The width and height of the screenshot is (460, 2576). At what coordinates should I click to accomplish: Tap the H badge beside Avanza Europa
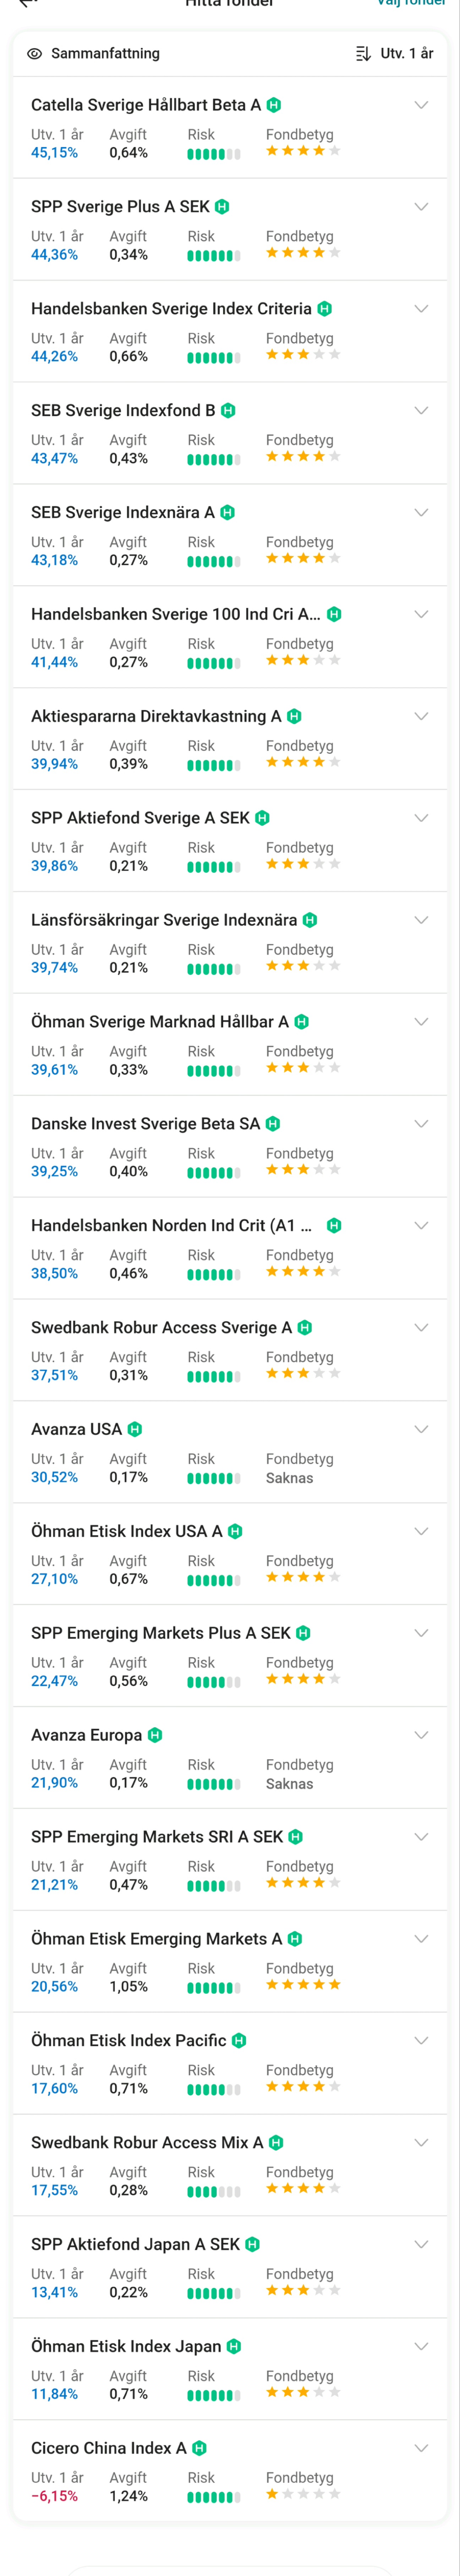click(x=155, y=1735)
